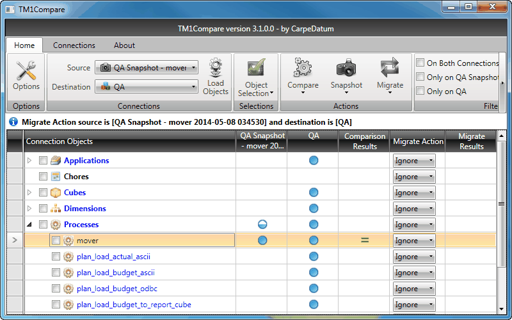Switch to the Home tab

click(x=24, y=45)
